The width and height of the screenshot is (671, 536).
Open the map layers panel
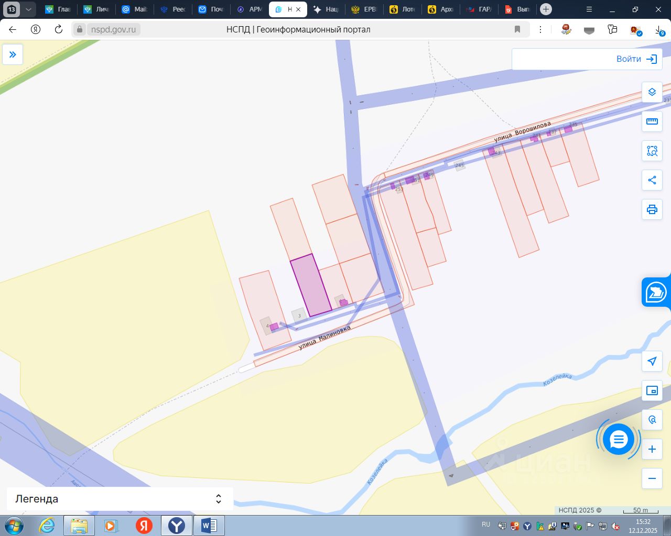click(x=652, y=92)
